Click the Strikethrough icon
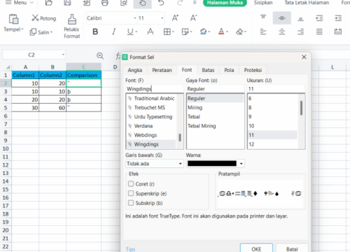350x252 pixels. pyautogui.click(x=150, y=31)
